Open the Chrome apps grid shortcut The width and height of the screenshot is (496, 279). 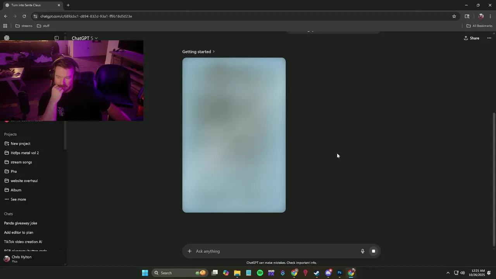[x=5, y=26]
